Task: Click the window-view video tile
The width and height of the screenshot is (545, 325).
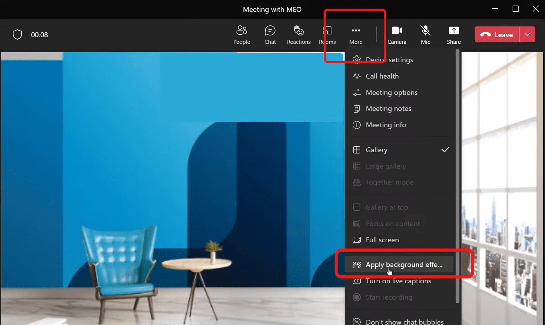Action: tap(502, 188)
